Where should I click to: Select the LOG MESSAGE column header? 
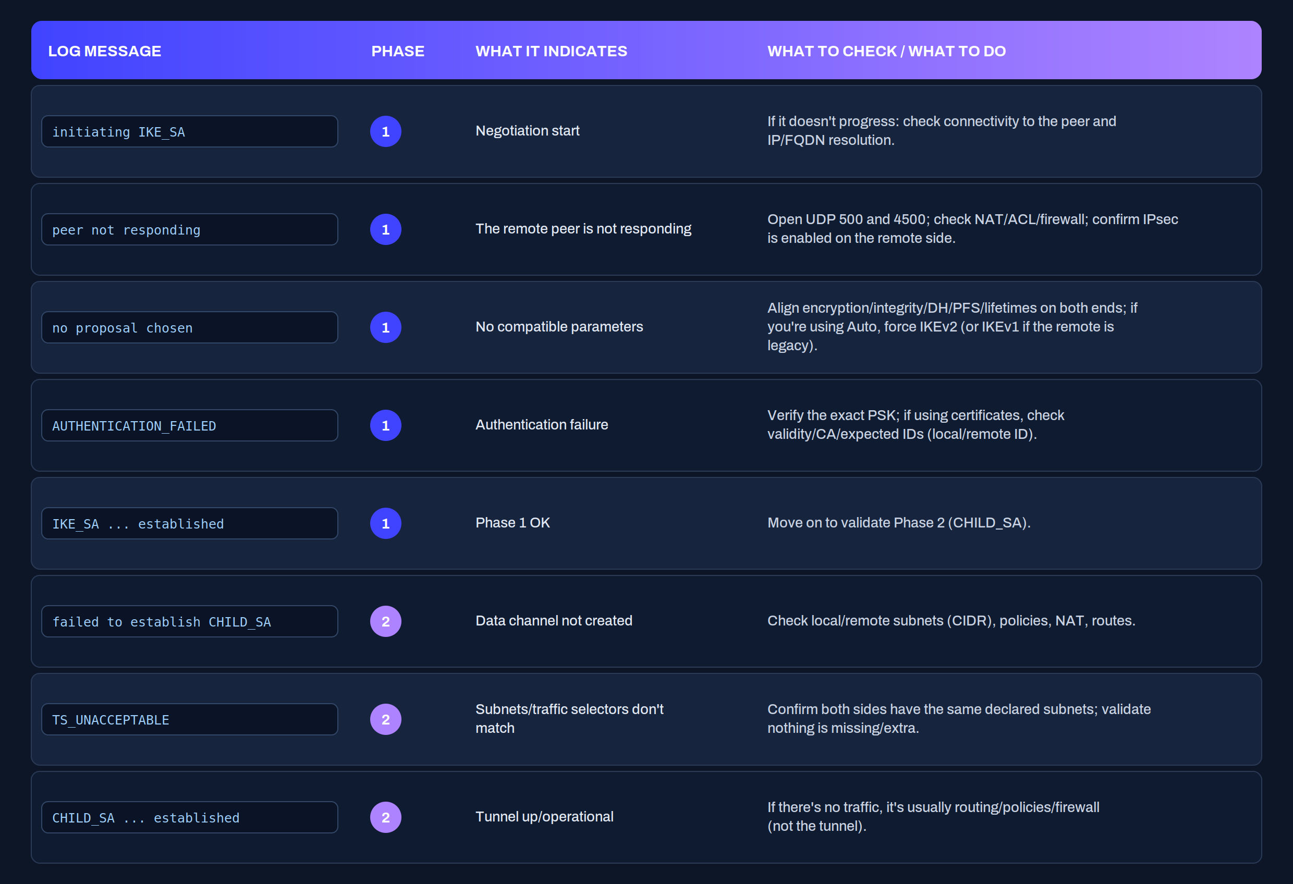[105, 51]
